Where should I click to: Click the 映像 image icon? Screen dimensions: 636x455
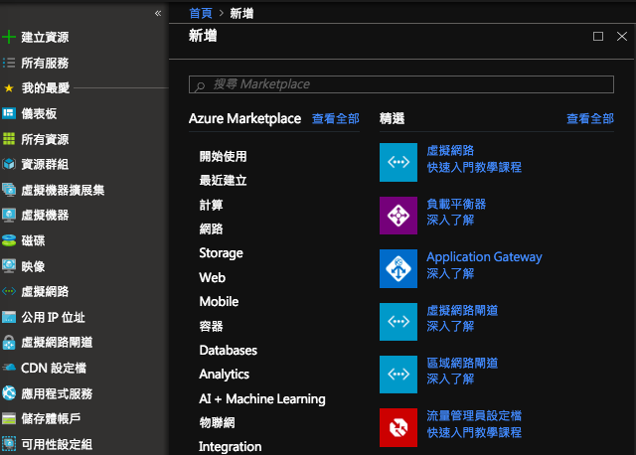click(x=9, y=266)
